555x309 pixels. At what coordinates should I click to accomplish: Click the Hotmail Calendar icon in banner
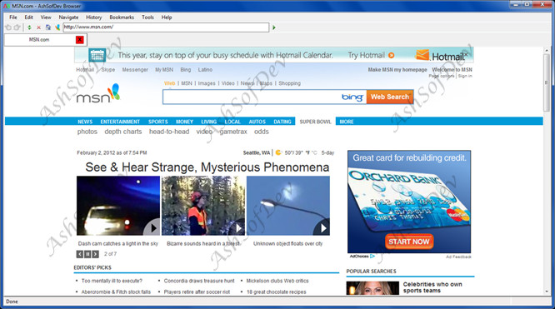(x=97, y=55)
